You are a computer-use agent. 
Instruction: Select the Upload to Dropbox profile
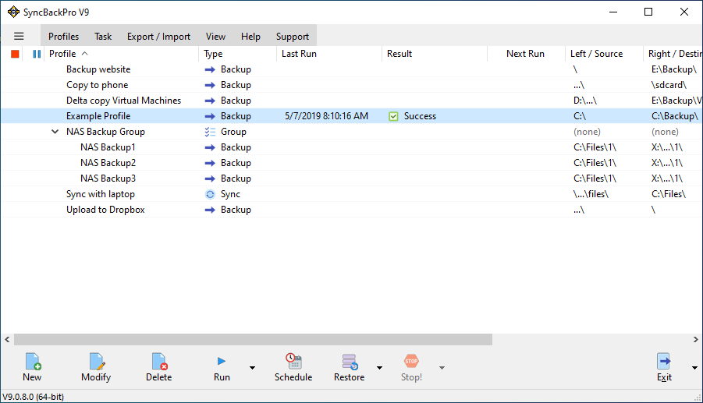[105, 210]
